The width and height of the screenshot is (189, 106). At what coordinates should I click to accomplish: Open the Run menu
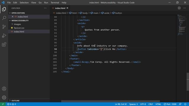(x=46, y=3)
